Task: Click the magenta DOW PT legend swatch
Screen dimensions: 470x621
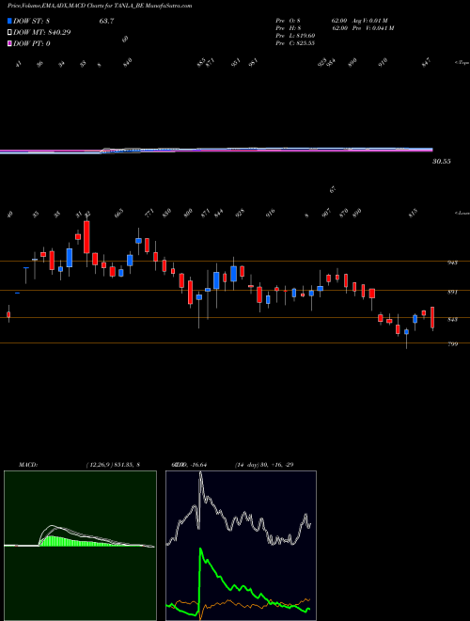Action: [x=9, y=43]
